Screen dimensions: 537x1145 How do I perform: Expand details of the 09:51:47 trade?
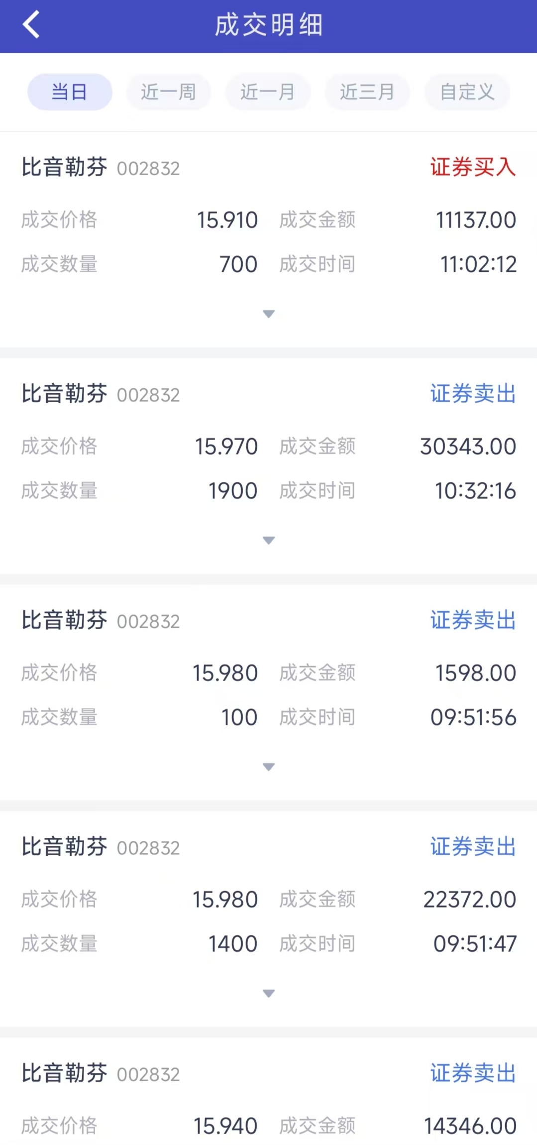269,993
